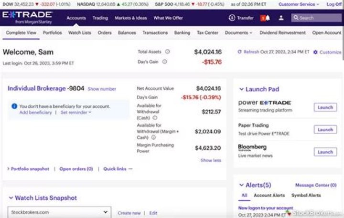This screenshot has width=344, height=218.
Task: Click the search magnifier icon
Action: [296, 18]
